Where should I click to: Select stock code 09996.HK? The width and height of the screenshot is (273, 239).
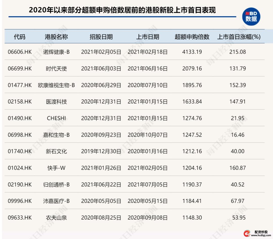point(20,201)
